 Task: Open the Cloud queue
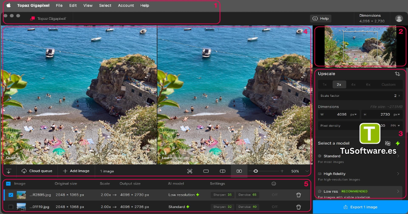coord(37,171)
